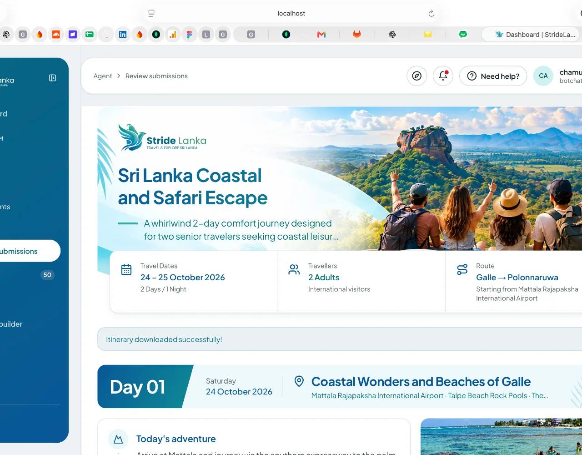Open the compass explore icon

[416, 76]
